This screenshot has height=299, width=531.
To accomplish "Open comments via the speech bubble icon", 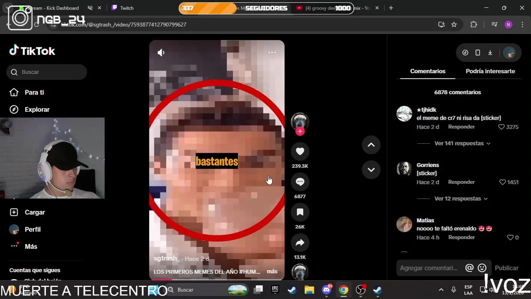I will (x=300, y=182).
